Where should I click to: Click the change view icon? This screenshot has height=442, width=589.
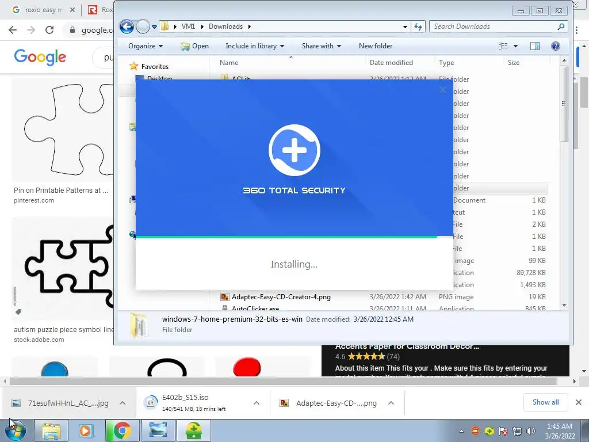[503, 46]
